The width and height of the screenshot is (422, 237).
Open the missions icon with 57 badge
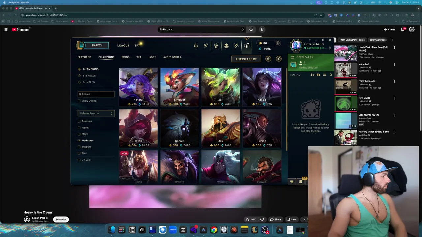[300, 182]
